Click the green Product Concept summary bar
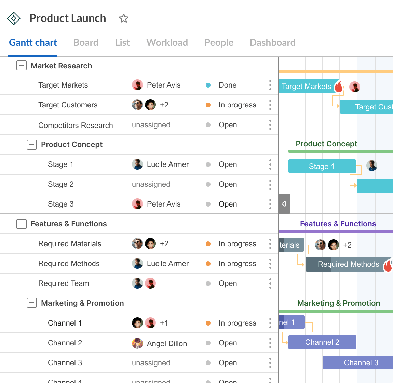 click(340, 151)
